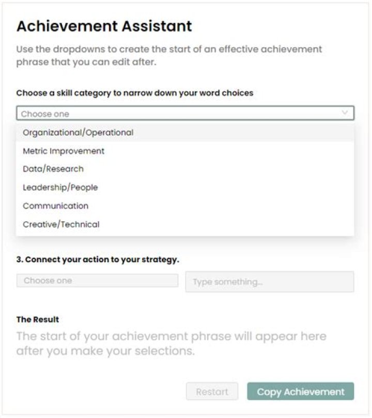Click the 'Type something...' text field

[x=269, y=282]
